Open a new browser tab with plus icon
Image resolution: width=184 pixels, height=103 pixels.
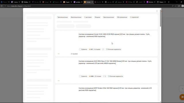point(169,2)
